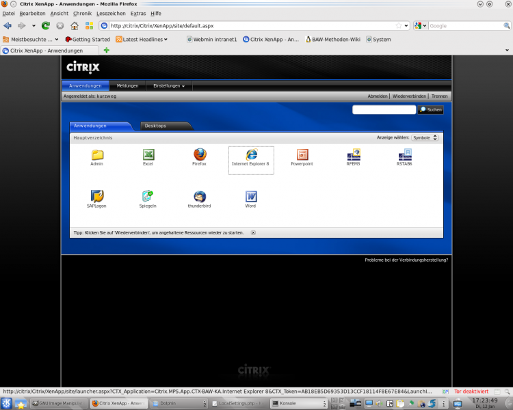
Task: Open the Meldungen navigation tab
Action: (x=128, y=86)
